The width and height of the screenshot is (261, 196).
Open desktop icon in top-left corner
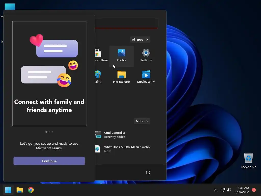pyautogui.click(x=10, y=7)
